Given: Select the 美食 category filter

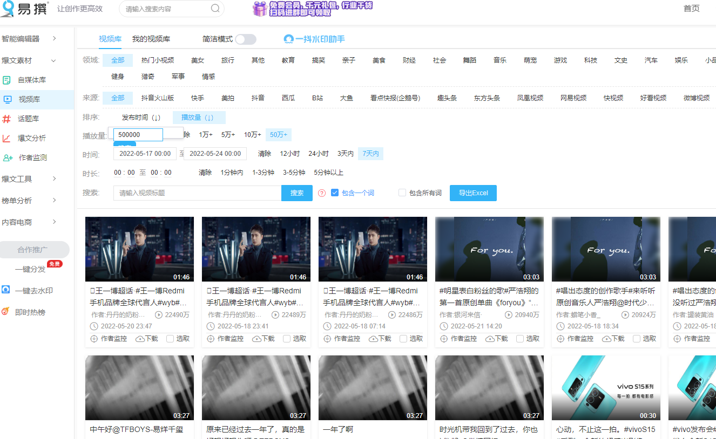Looking at the screenshot, I should click(379, 60).
